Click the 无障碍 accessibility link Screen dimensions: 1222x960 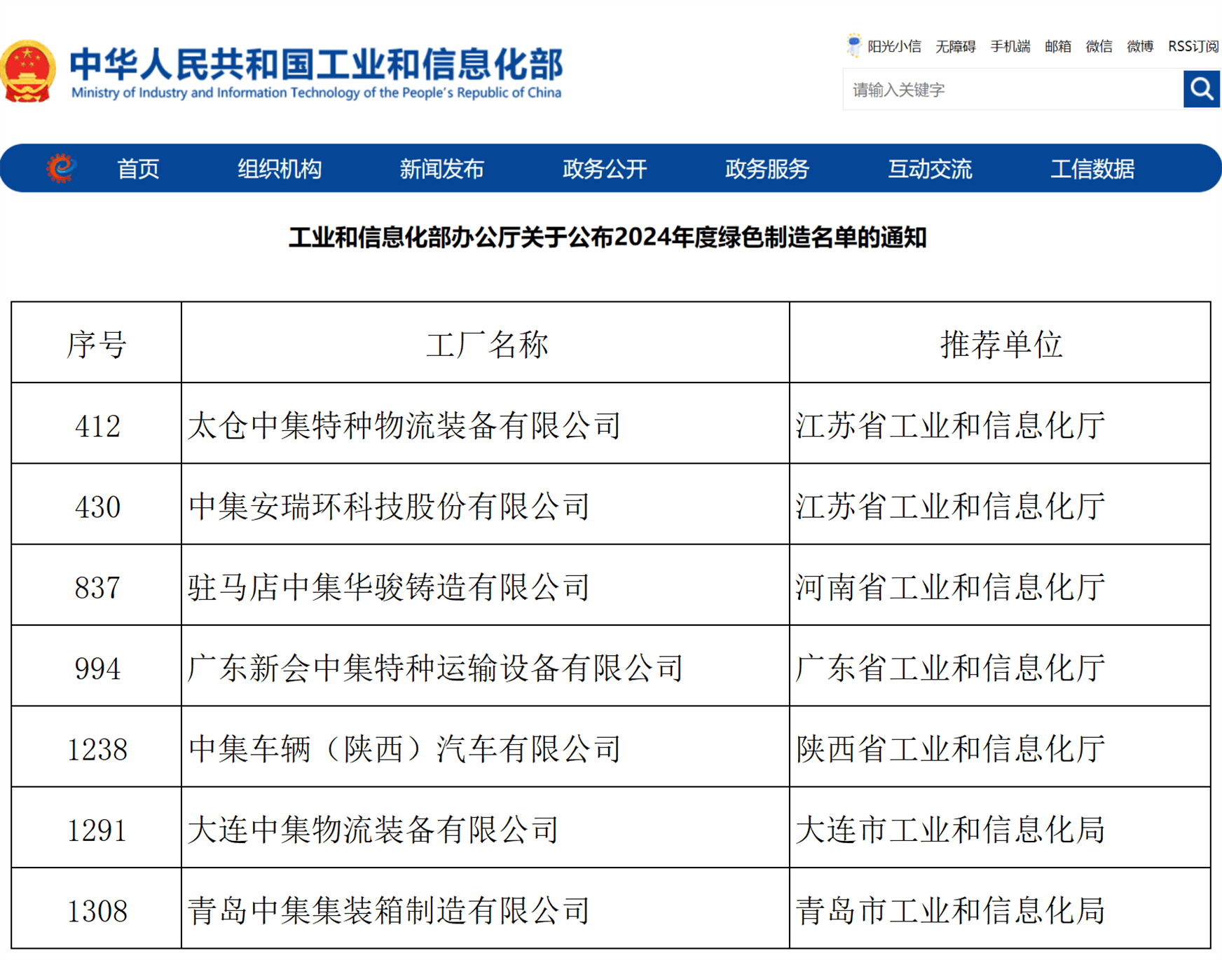pyautogui.click(x=956, y=46)
